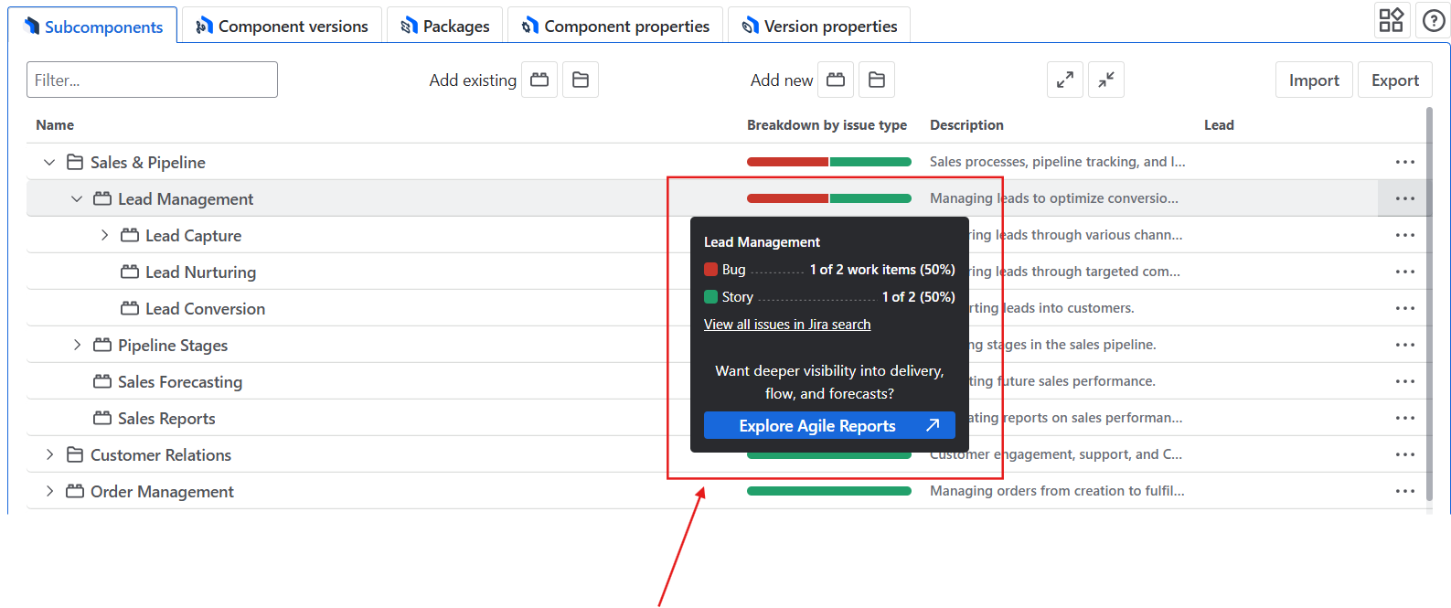
Task: Open more actions for Lead Conversion
Action: tap(1405, 308)
